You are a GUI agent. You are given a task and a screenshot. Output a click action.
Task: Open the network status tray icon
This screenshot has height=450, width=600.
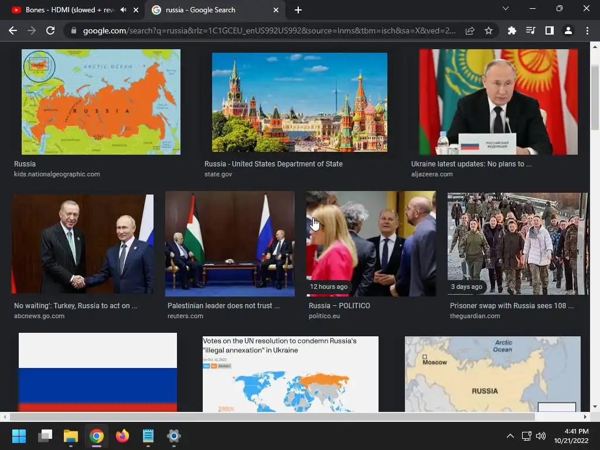coord(527,436)
